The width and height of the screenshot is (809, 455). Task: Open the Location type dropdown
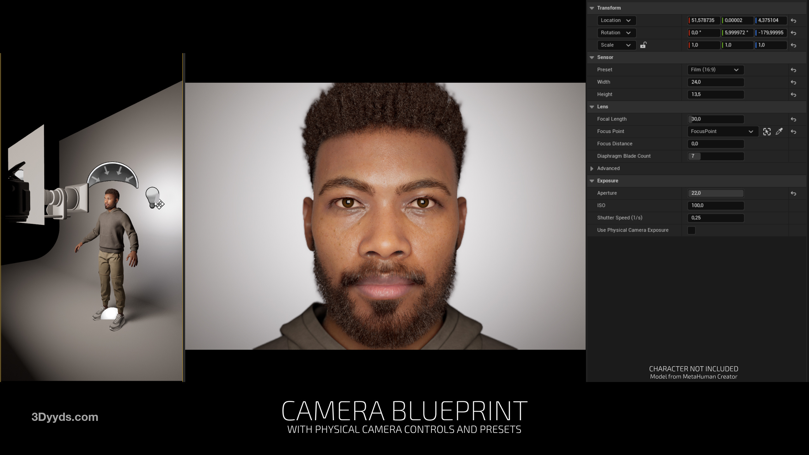click(x=616, y=21)
